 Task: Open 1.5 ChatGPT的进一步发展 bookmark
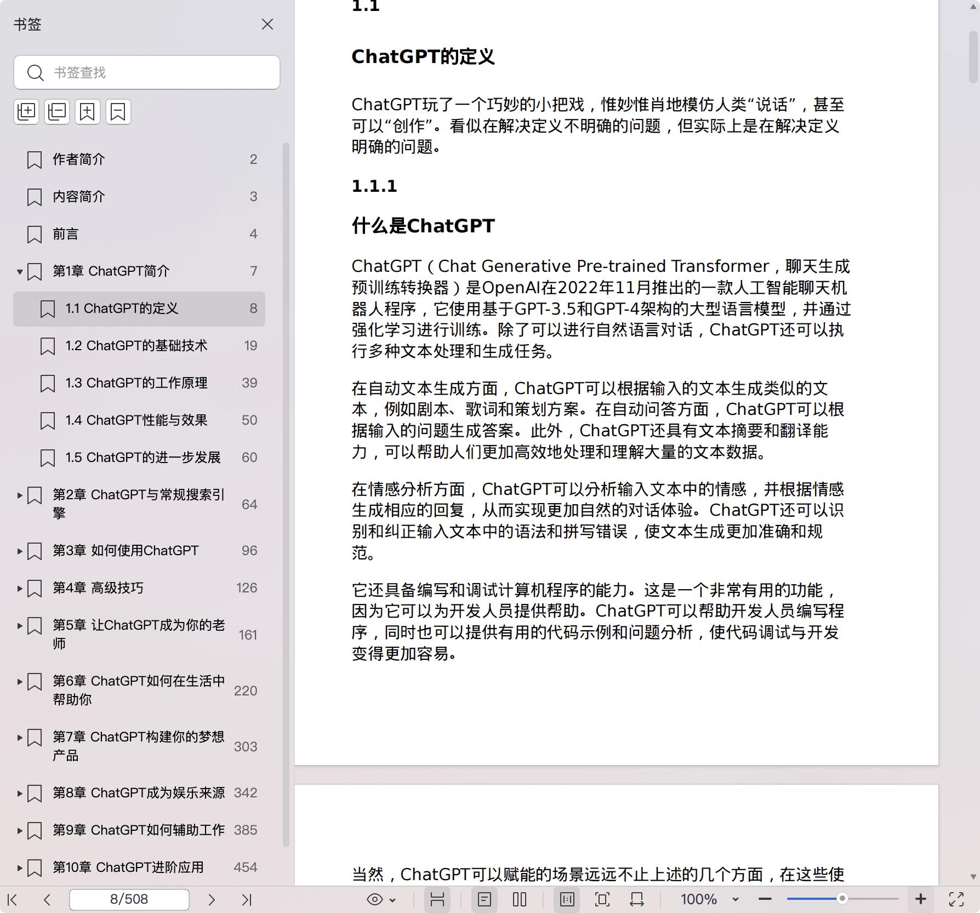143,458
